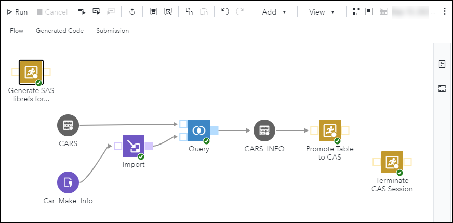Select the Car_Make_Info file node

point(68,182)
